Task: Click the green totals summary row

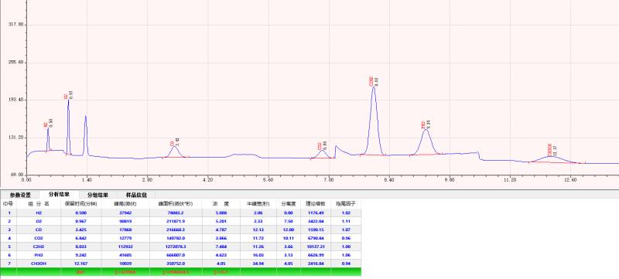Action: (180, 271)
